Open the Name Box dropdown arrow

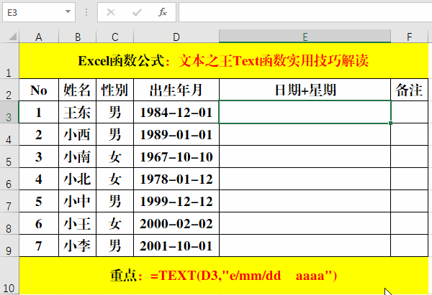pyautogui.click(x=68, y=12)
